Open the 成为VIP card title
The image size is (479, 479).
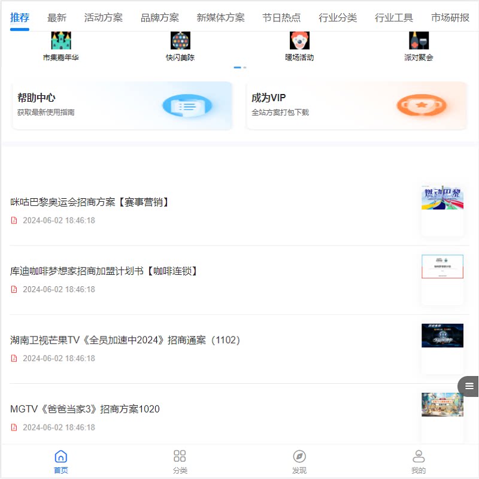268,98
